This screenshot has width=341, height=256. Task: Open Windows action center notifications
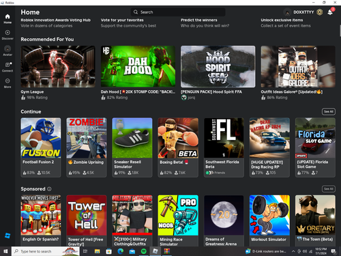(333, 251)
